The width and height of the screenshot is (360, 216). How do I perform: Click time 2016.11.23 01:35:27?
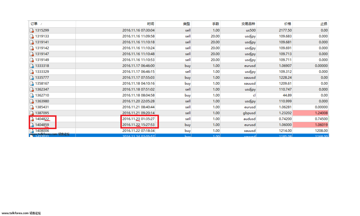(x=138, y=119)
